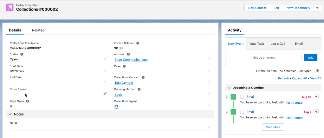This screenshot has width=324, height=138.
Task: Click the info icon beside Invoice Balance
Action: coord(138,43)
